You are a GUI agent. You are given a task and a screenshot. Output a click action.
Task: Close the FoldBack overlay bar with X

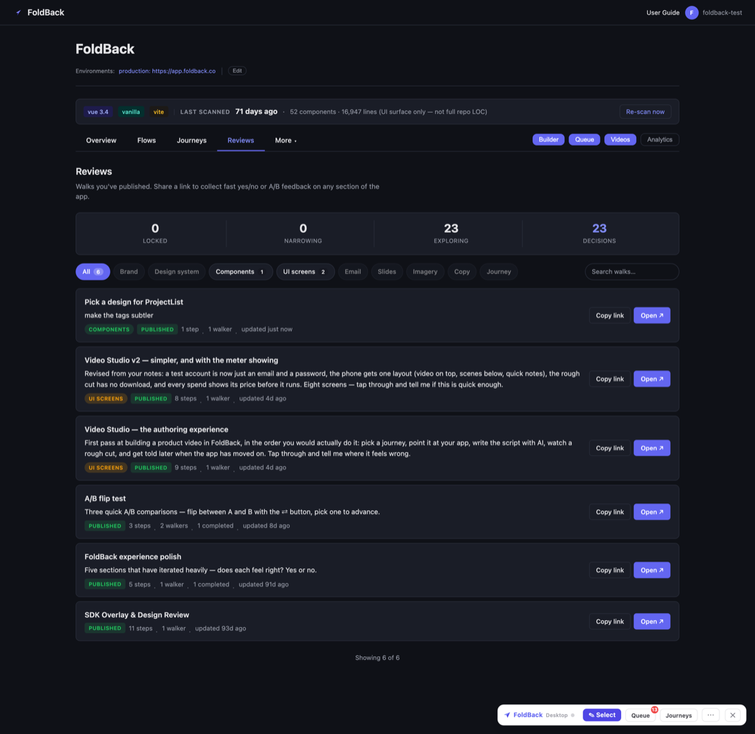(732, 715)
